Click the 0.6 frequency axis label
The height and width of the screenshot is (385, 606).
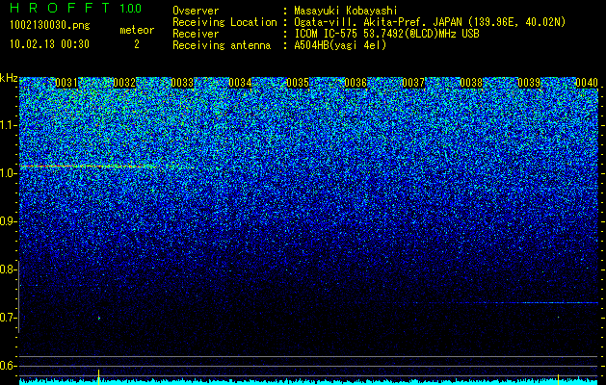tap(9, 366)
